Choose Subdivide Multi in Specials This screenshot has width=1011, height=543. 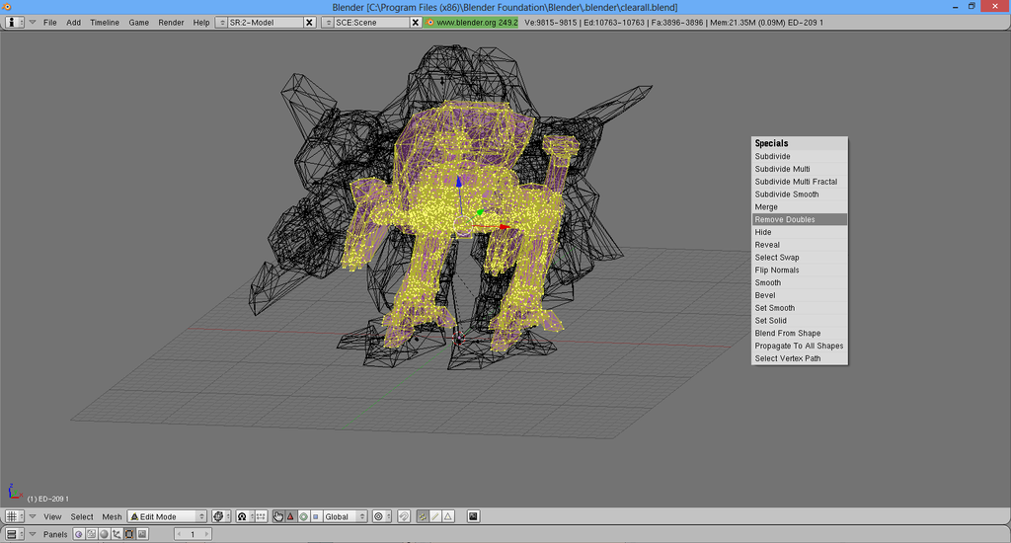(x=800, y=169)
